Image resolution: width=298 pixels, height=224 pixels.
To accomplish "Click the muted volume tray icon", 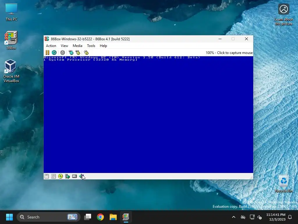I will pos(260,217).
